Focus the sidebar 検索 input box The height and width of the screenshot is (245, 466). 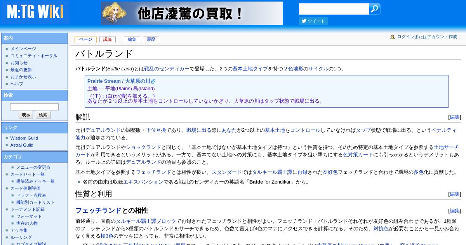(x=34, y=107)
